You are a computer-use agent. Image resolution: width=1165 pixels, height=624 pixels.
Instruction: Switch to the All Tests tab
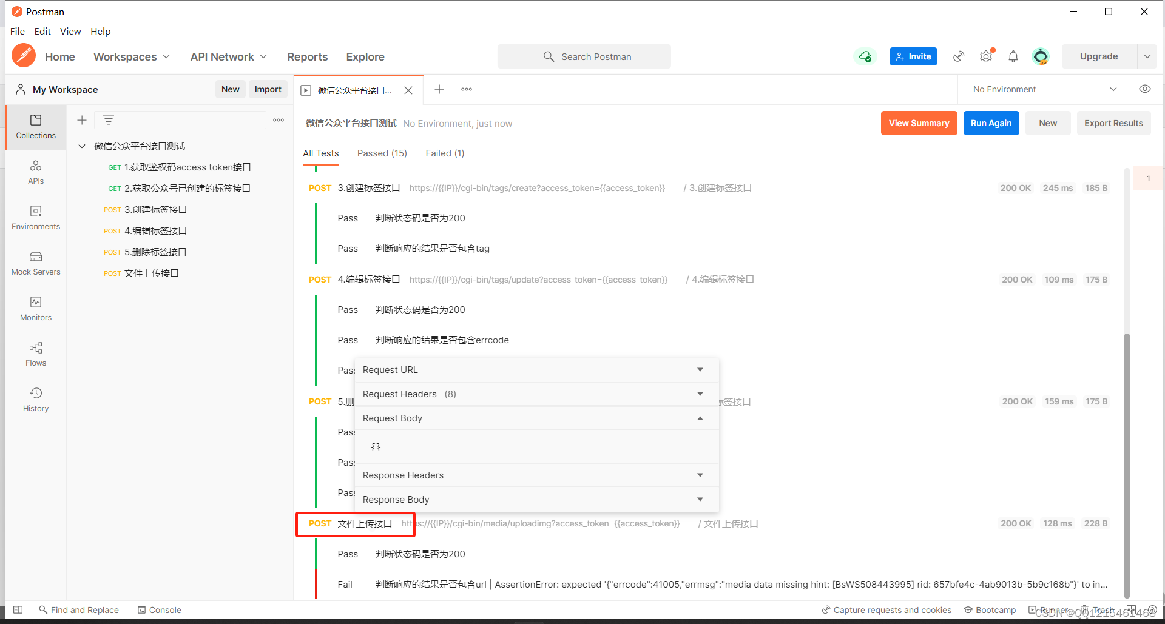pyautogui.click(x=321, y=153)
